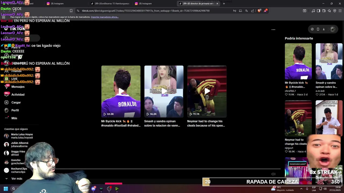Open the video three-dots options menu
The image size is (344, 193).
[273, 29]
